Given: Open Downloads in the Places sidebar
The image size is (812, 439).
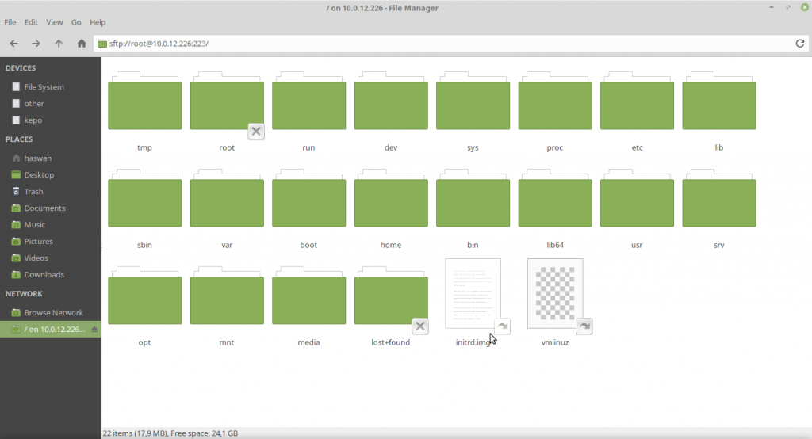Looking at the screenshot, I should tap(50, 274).
